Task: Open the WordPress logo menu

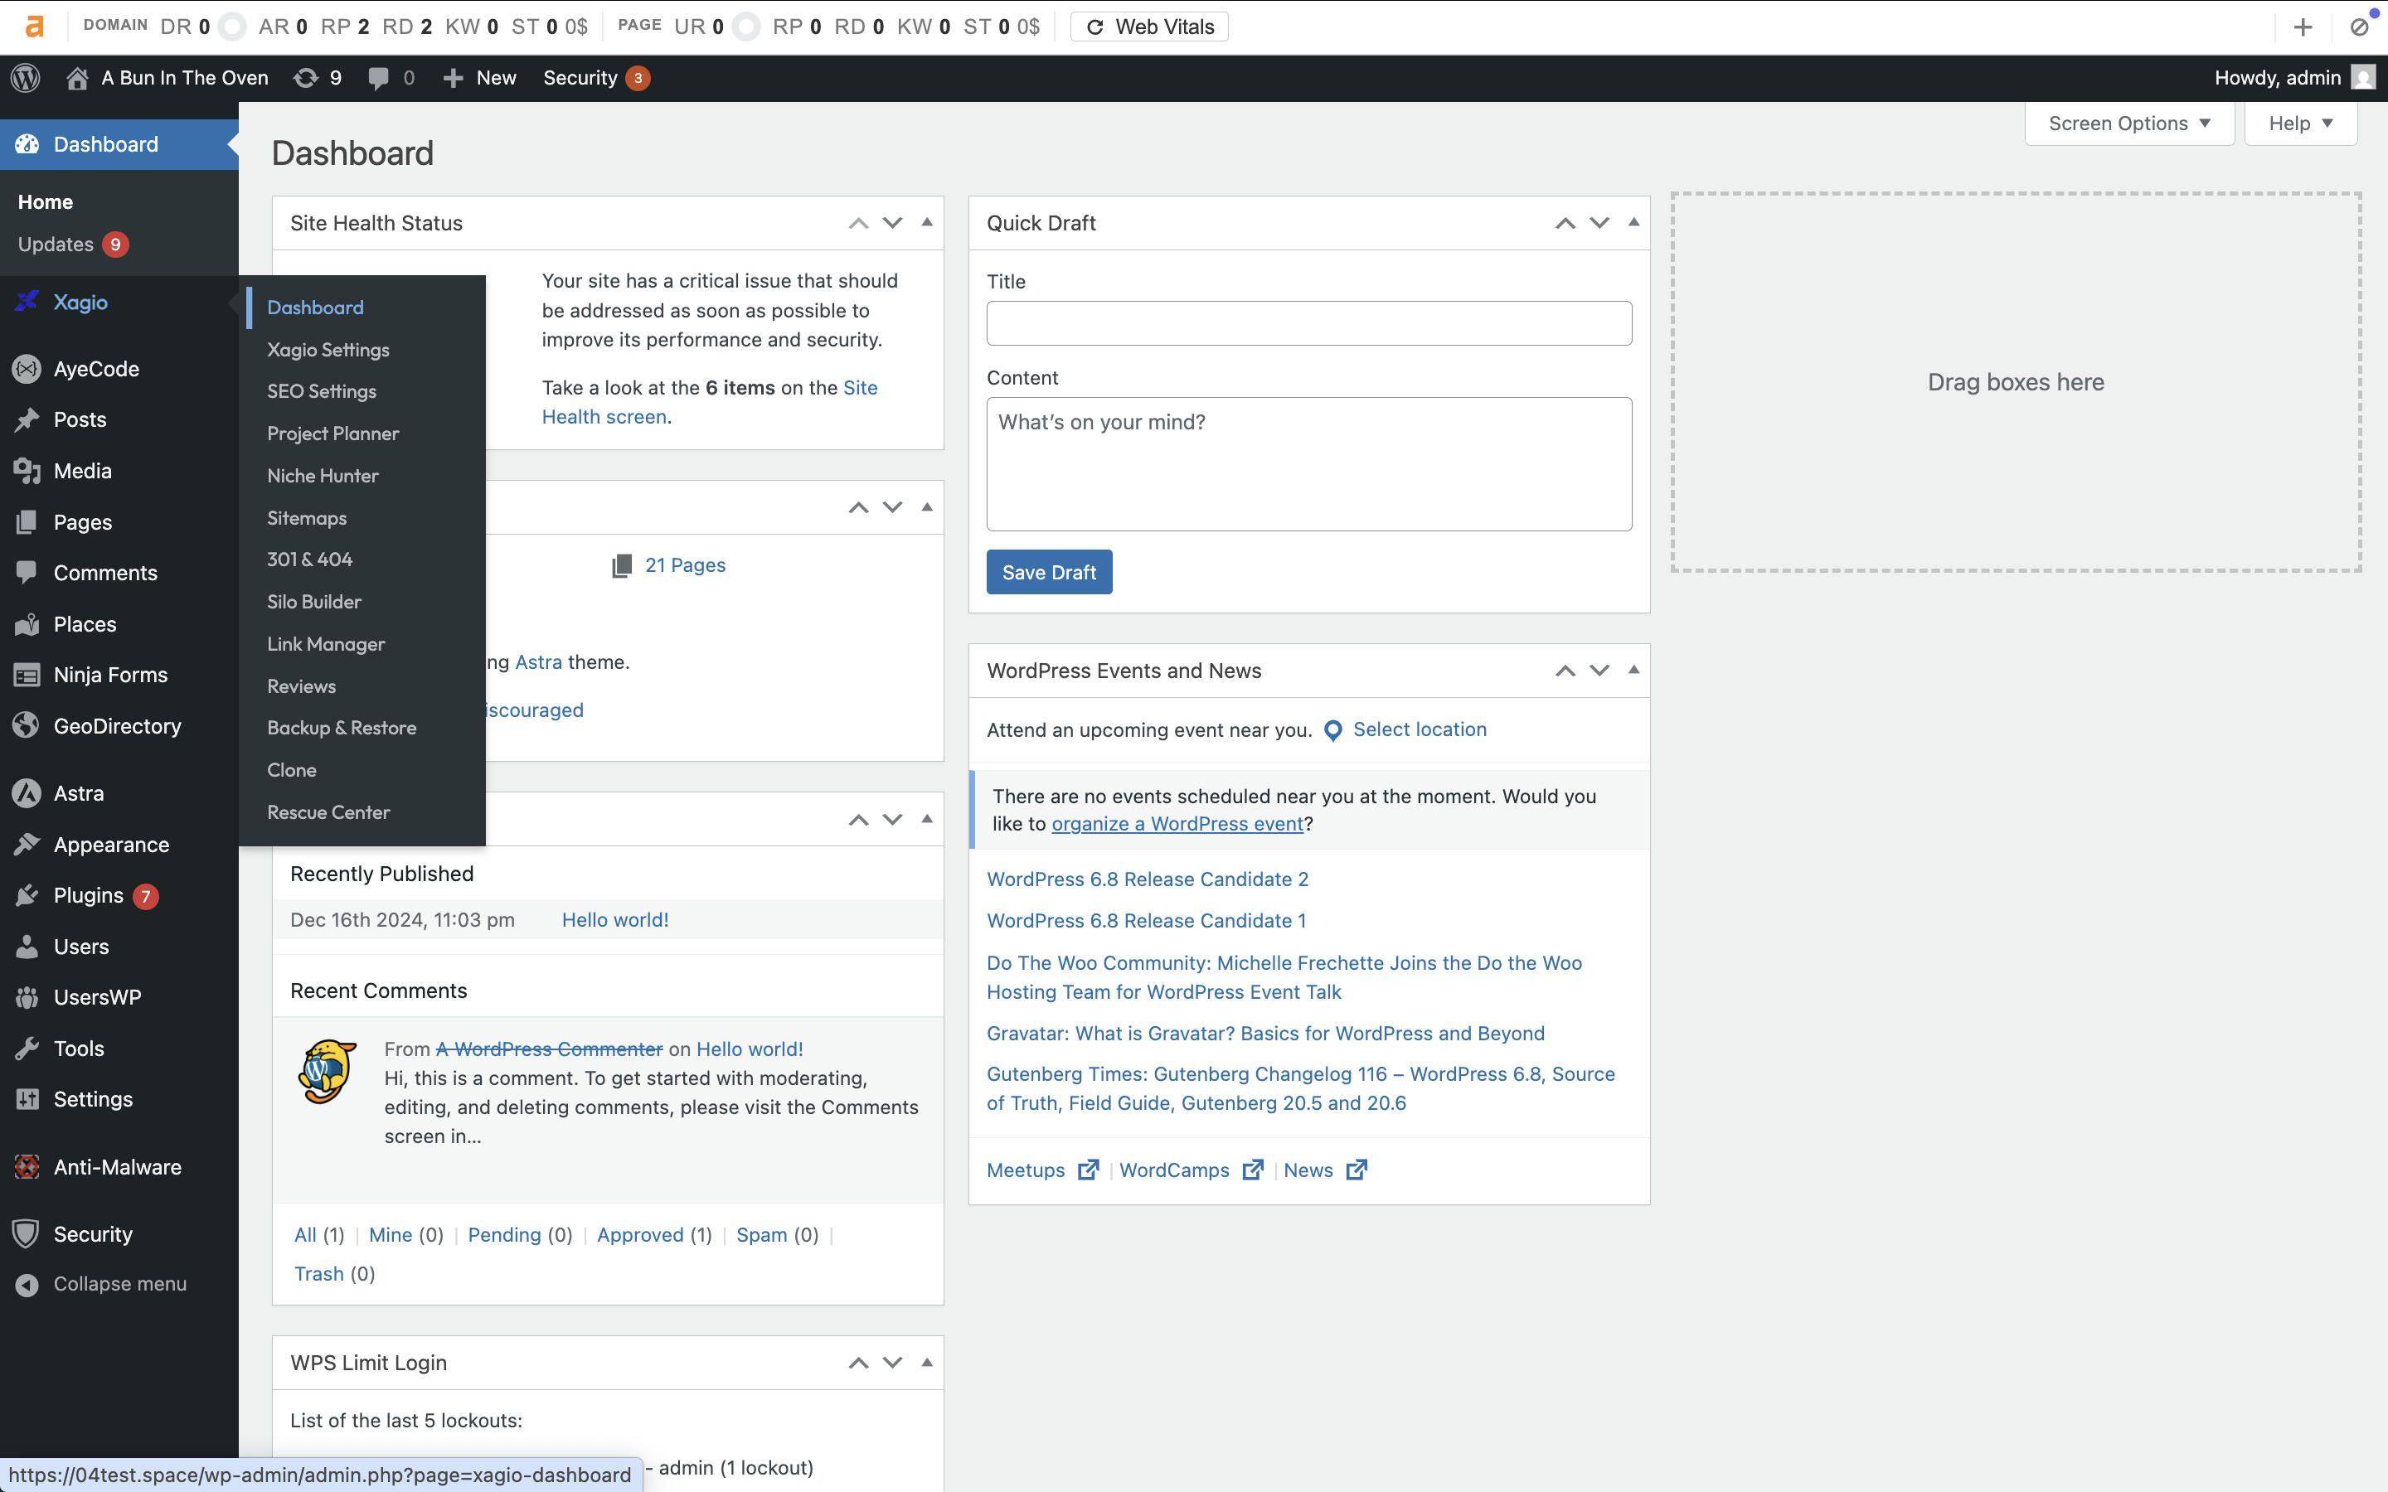Action: pos(26,78)
